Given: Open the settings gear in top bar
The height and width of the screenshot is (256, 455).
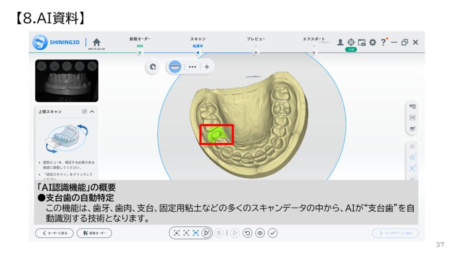Looking at the screenshot, I should tap(372, 42).
